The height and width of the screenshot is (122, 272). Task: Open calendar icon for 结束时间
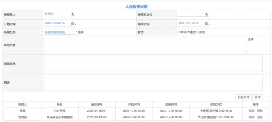click(x=207, y=24)
